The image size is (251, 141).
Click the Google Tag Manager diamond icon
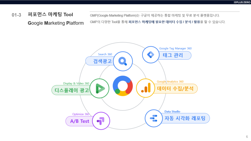point(151,55)
